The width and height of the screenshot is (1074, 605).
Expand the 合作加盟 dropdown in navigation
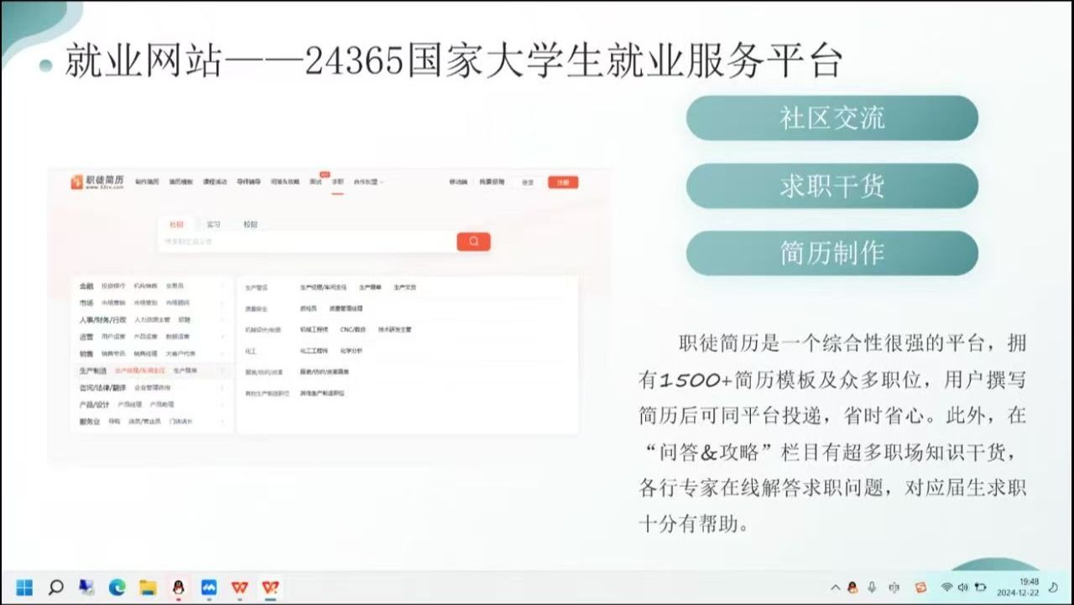(368, 182)
